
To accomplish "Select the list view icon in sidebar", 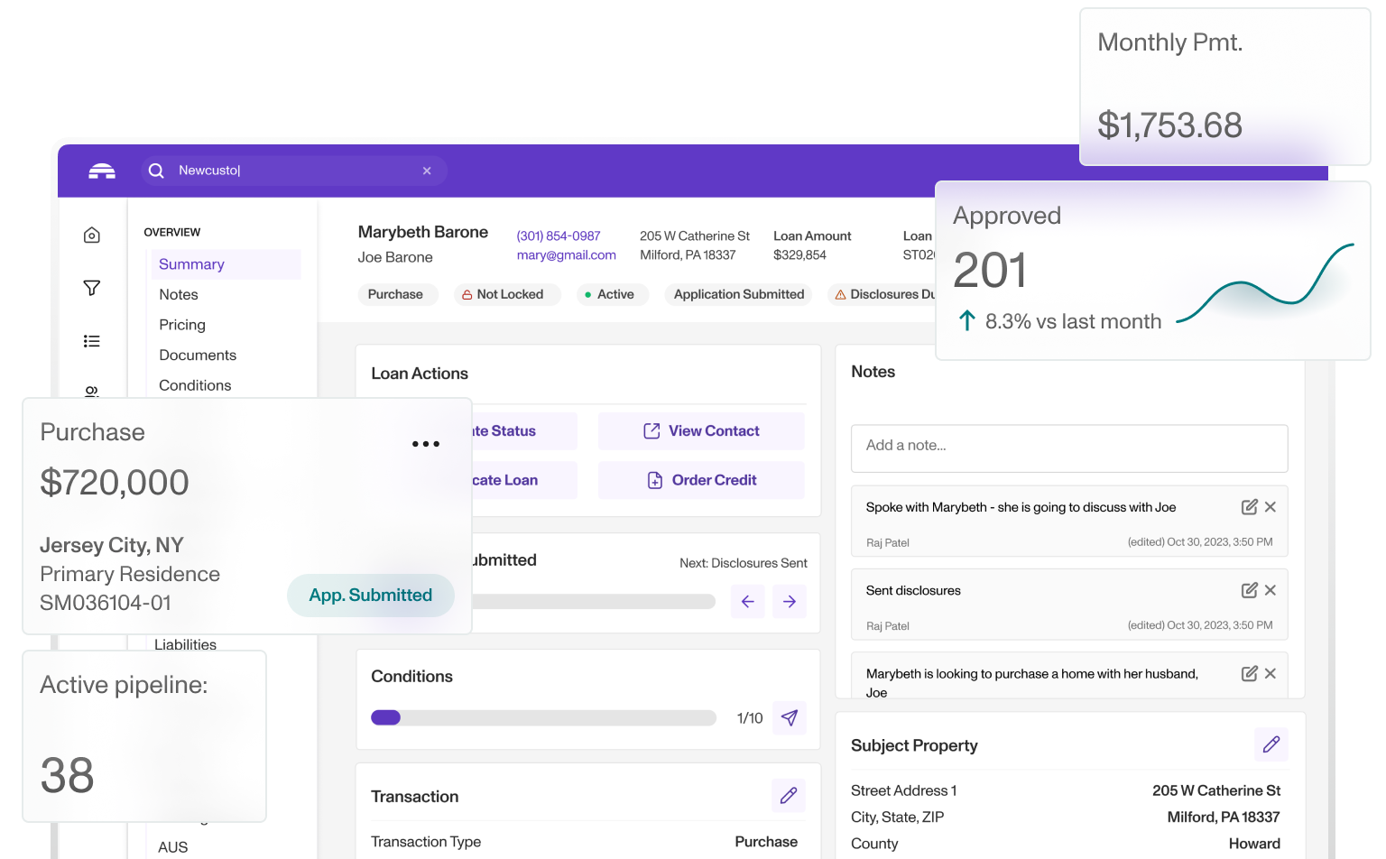I will tap(92, 341).
